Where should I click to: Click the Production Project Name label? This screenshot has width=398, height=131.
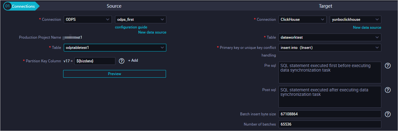[x=40, y=37]
